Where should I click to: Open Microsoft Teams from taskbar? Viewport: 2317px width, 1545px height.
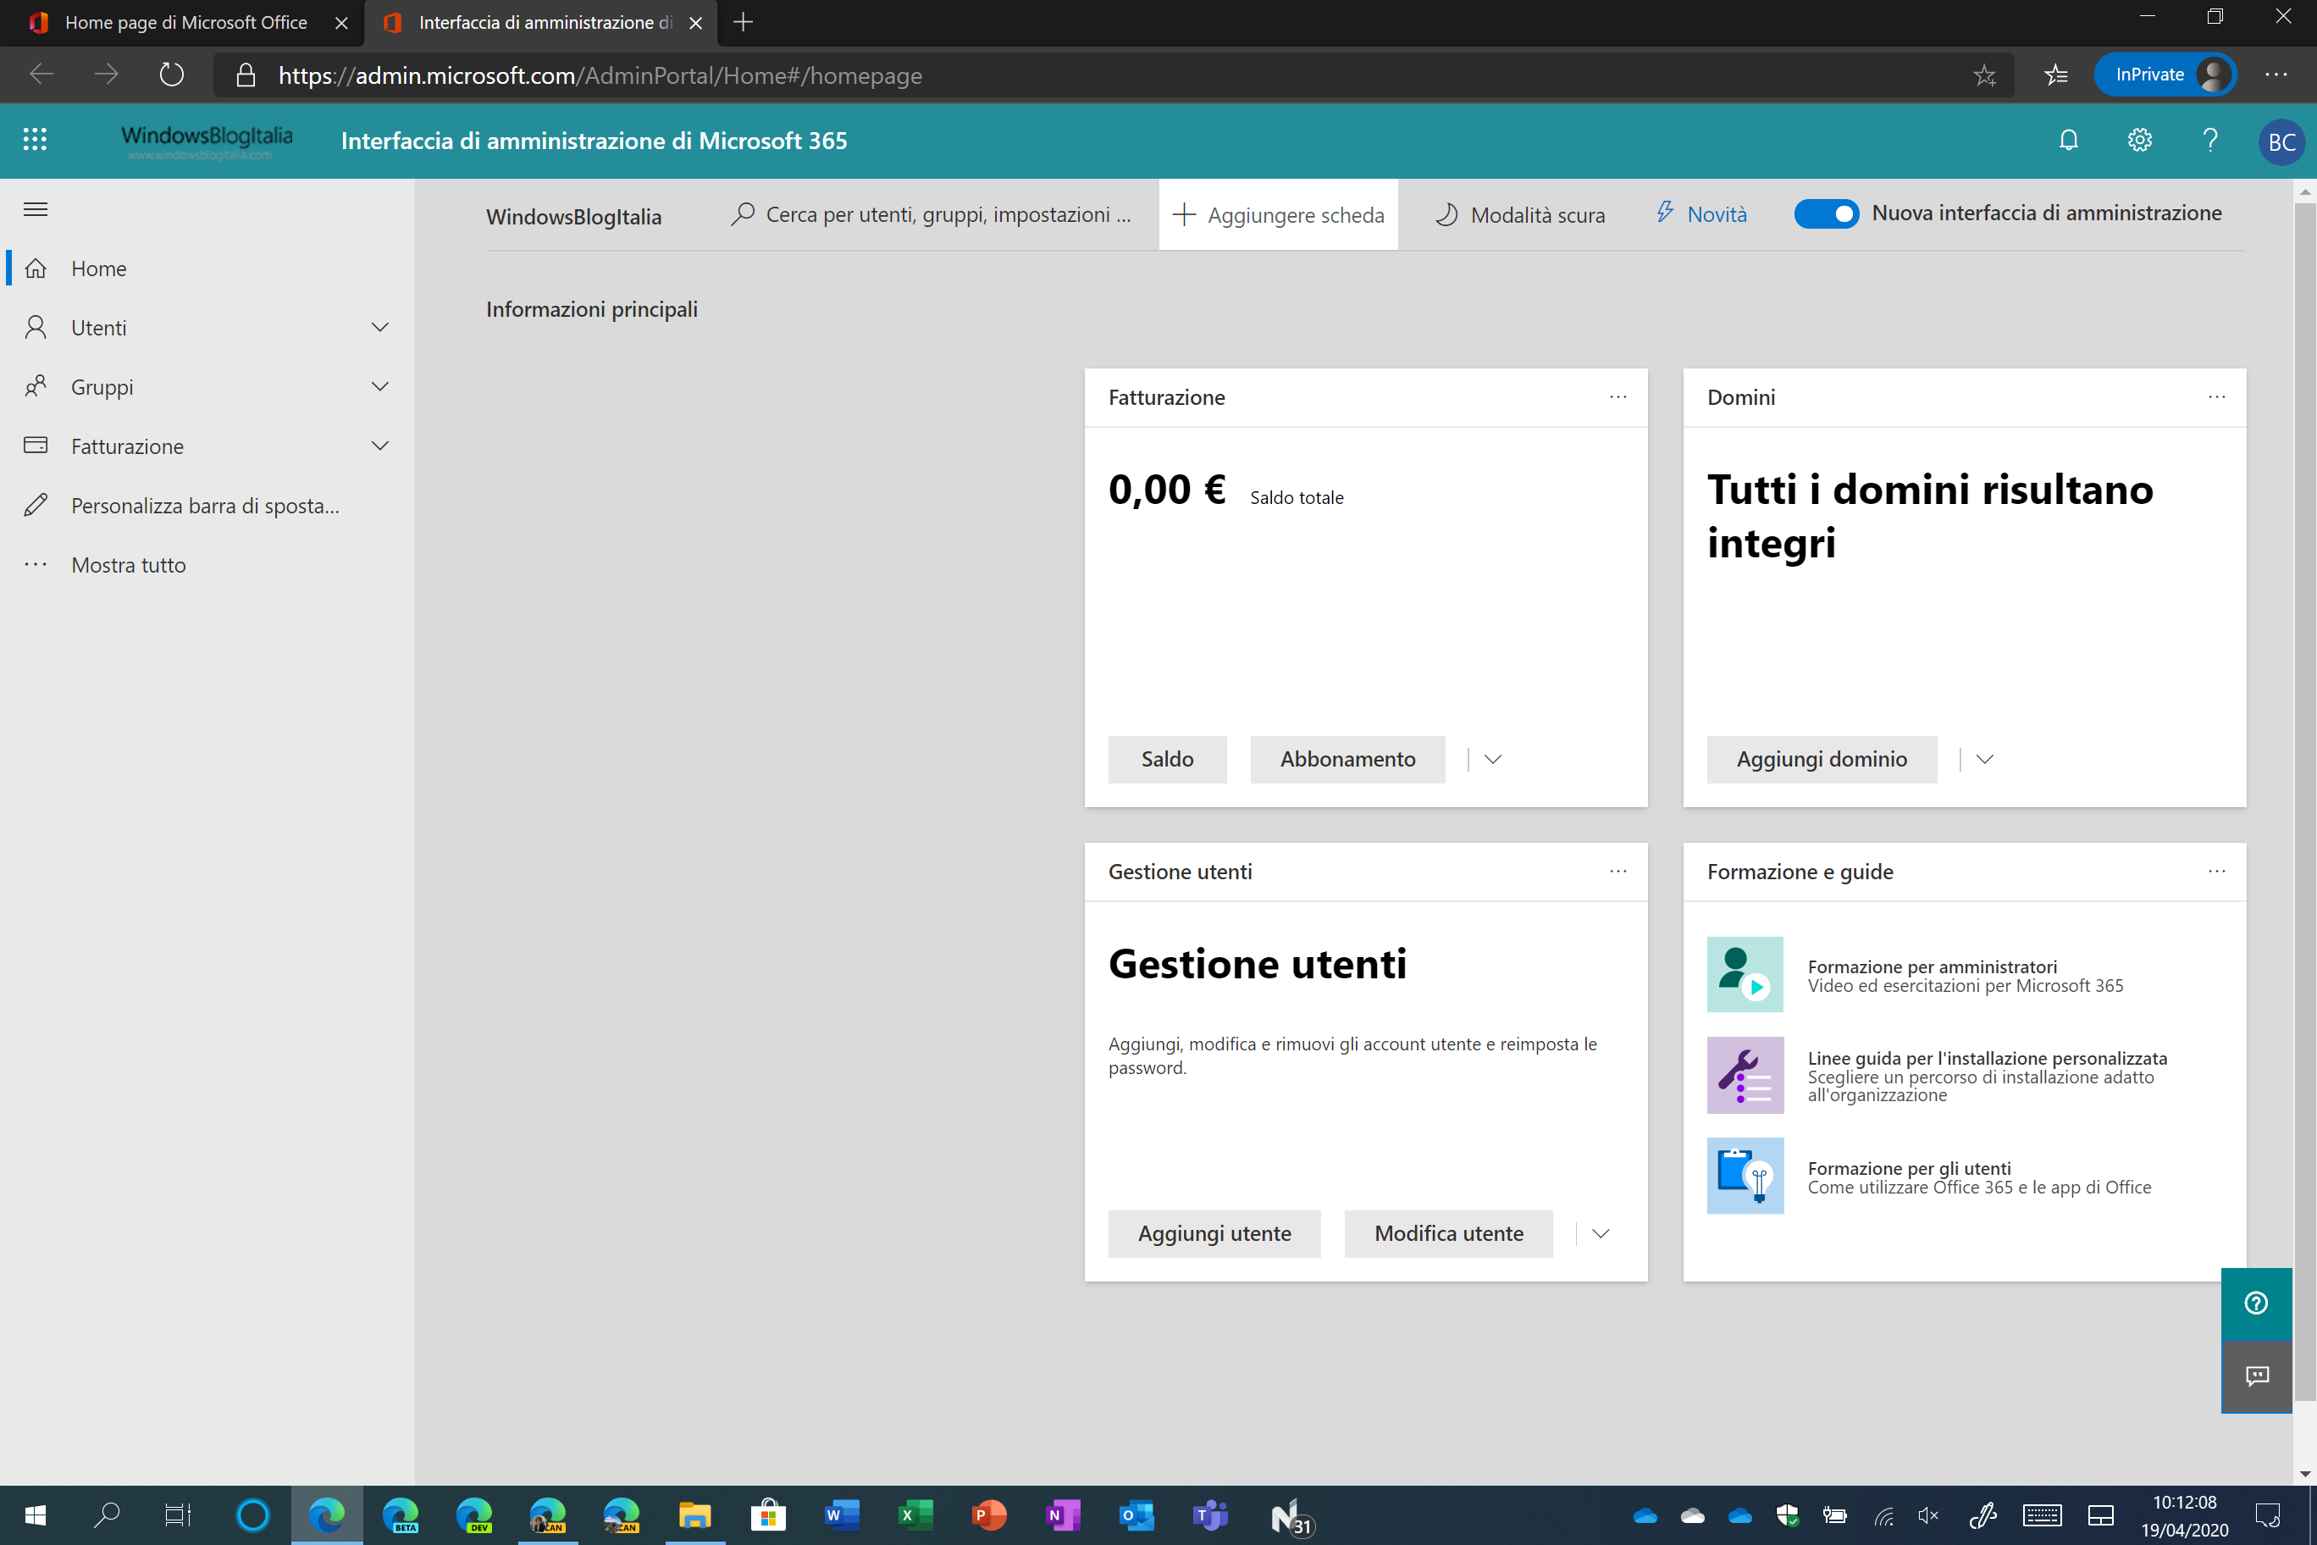[1209, 1515]
